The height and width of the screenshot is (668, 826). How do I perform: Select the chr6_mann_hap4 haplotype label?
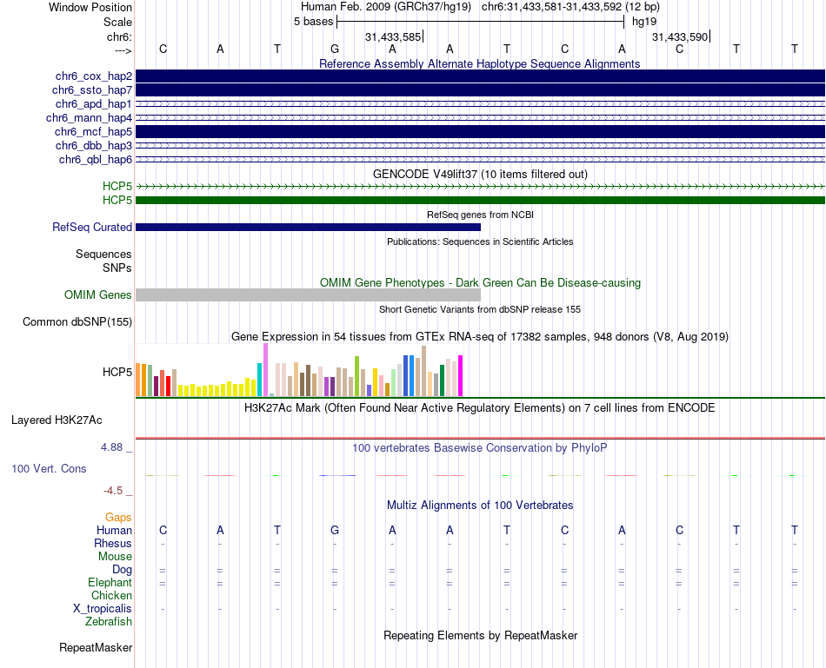[89, 117]
